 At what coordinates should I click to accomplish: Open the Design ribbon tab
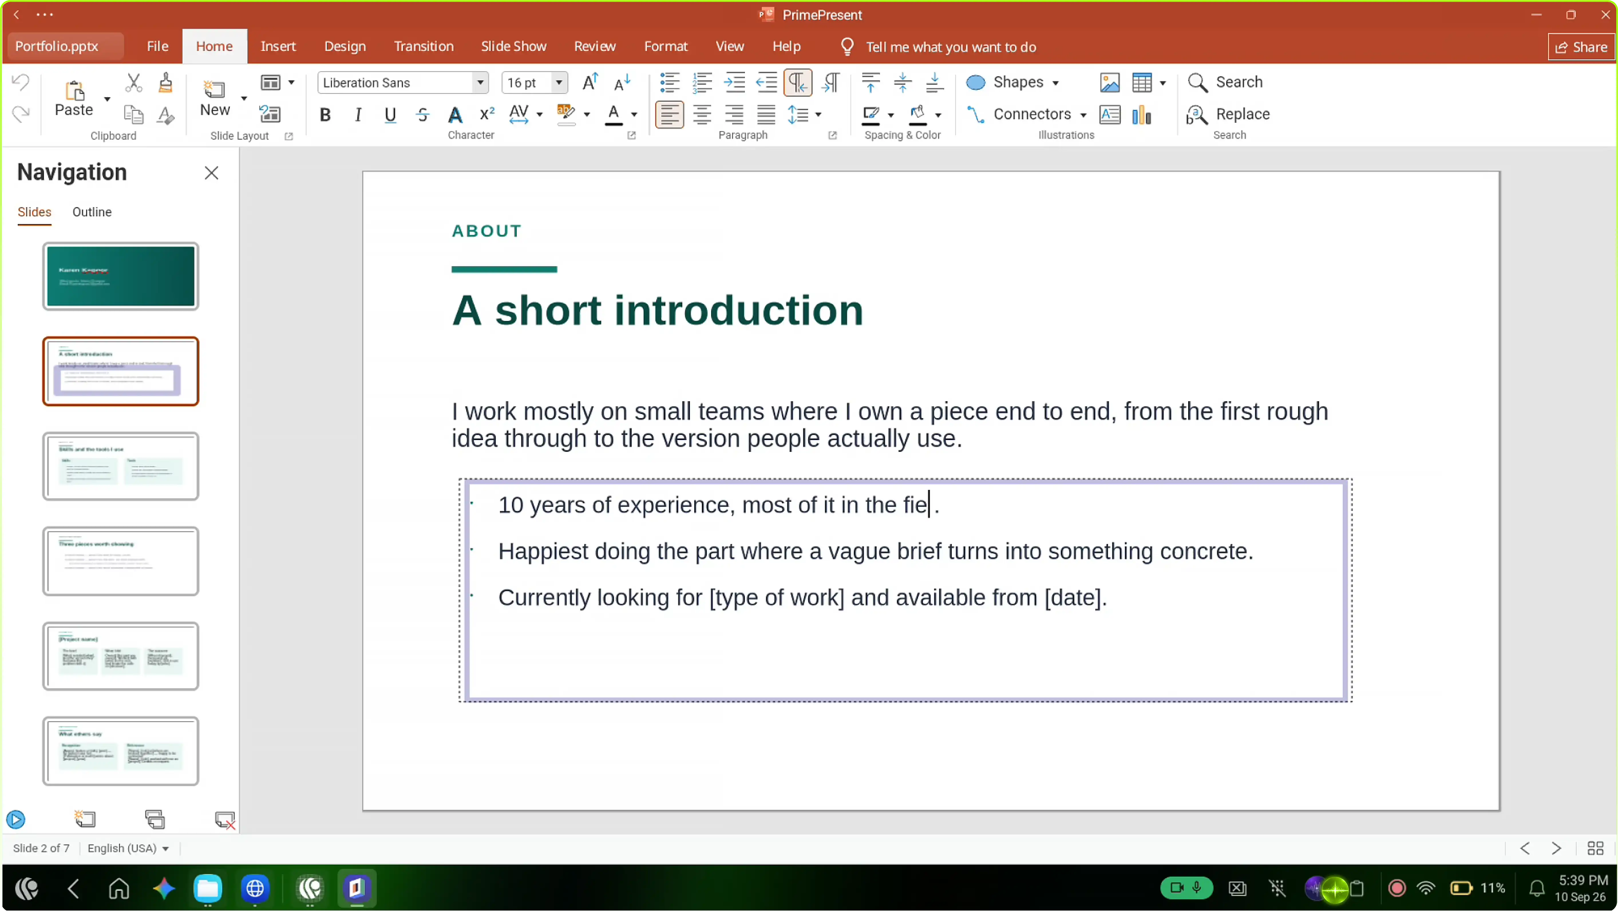[345, 46]
